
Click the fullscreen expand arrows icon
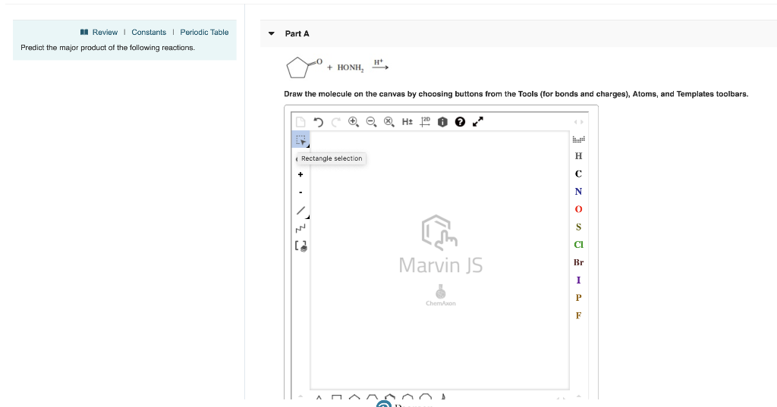point(478,122)
